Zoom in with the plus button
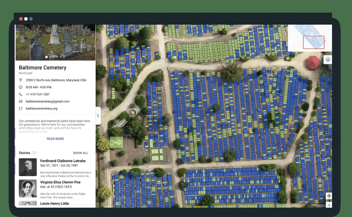 click(x=329, y=205)
